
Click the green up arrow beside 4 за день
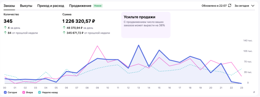(x=5, y=28)
